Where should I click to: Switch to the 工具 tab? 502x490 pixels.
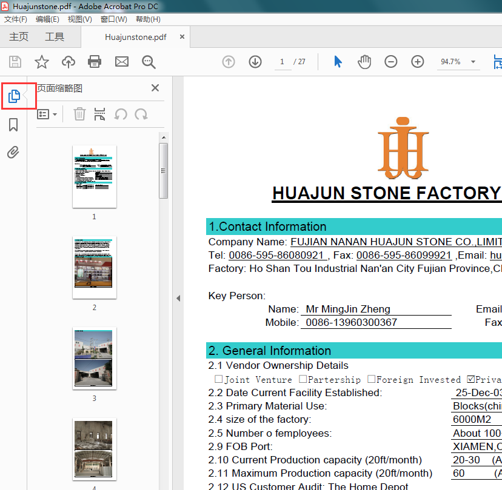pyautogui.click(x=55, y=37)
